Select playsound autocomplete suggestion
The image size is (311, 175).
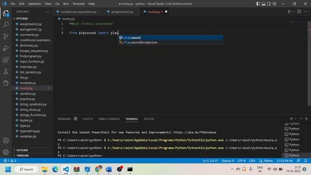171,38
